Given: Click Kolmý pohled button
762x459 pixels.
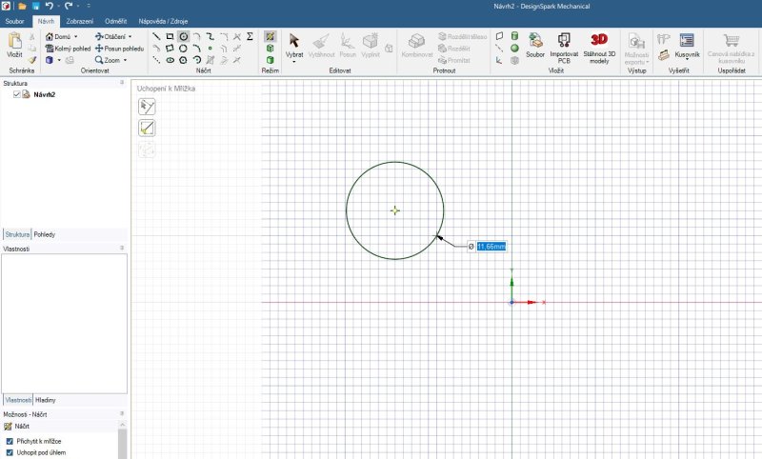Looking at the screenshot, I should tap(68, 48).
